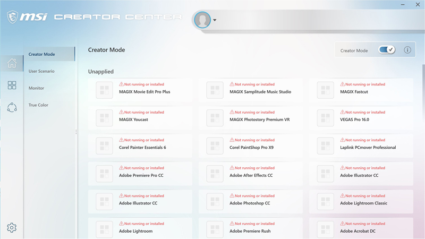Viewport: 425px width, 239px height.
Task: Click Adobe Acrobat DC app icon
Action: [326, 229]
